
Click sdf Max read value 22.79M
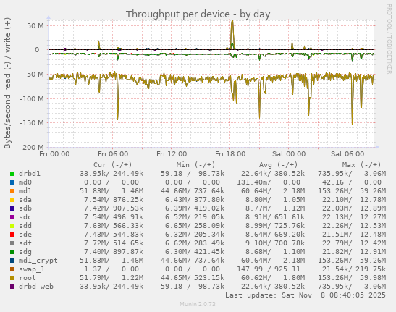[x=337, y=243]
